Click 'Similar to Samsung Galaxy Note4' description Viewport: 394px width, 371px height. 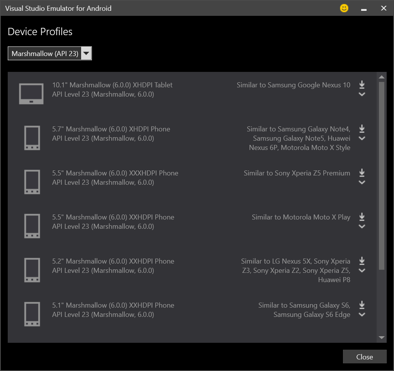[x=299, y=138]
